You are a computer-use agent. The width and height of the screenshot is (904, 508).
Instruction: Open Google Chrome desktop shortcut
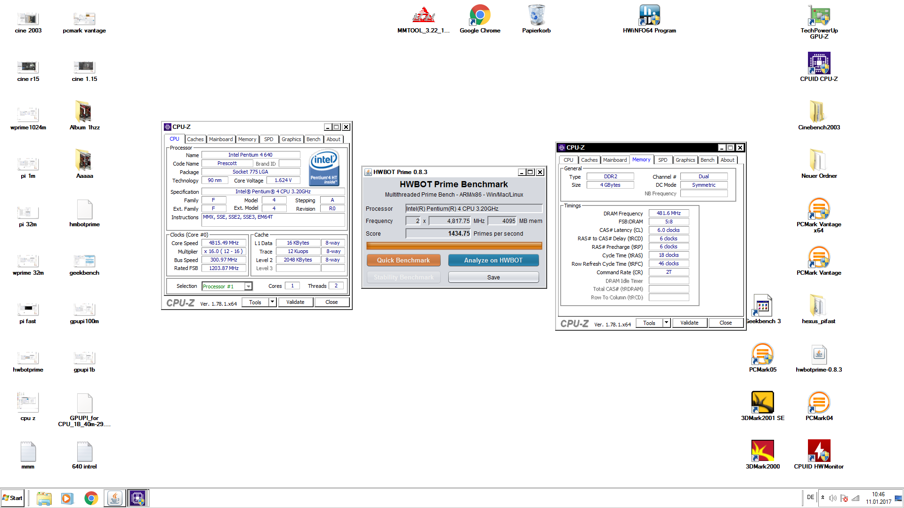pos(480,20)
